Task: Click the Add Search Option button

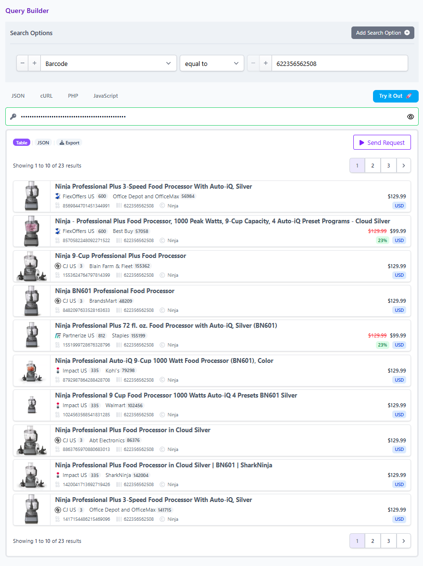Action: click(x=383, y=33)
